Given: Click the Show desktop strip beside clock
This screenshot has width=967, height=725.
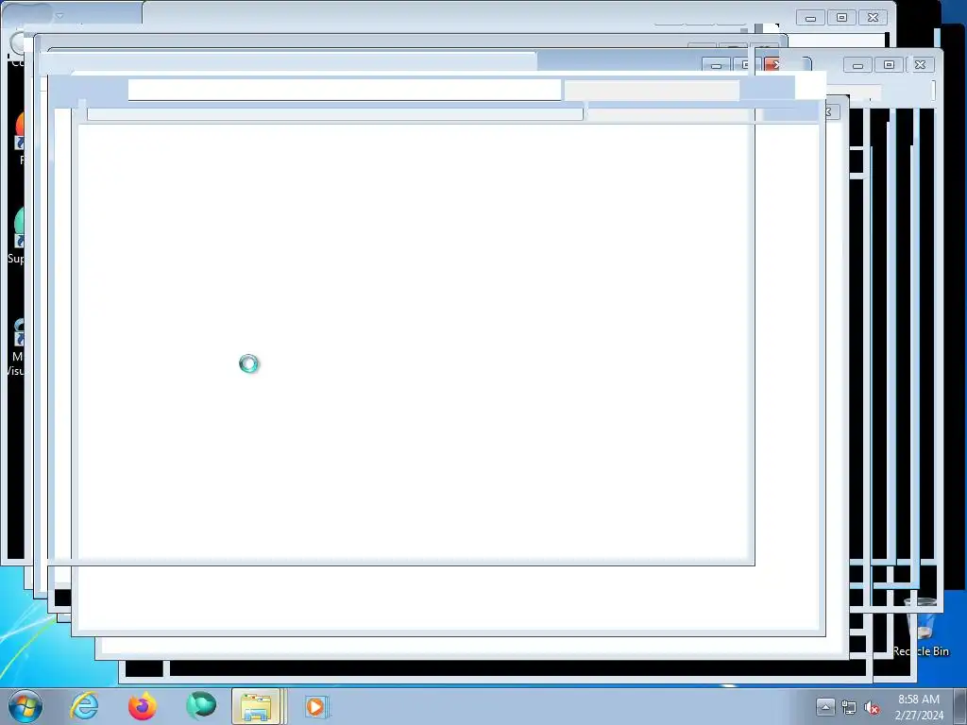Looking at the screenshot, I should [959, 706].
